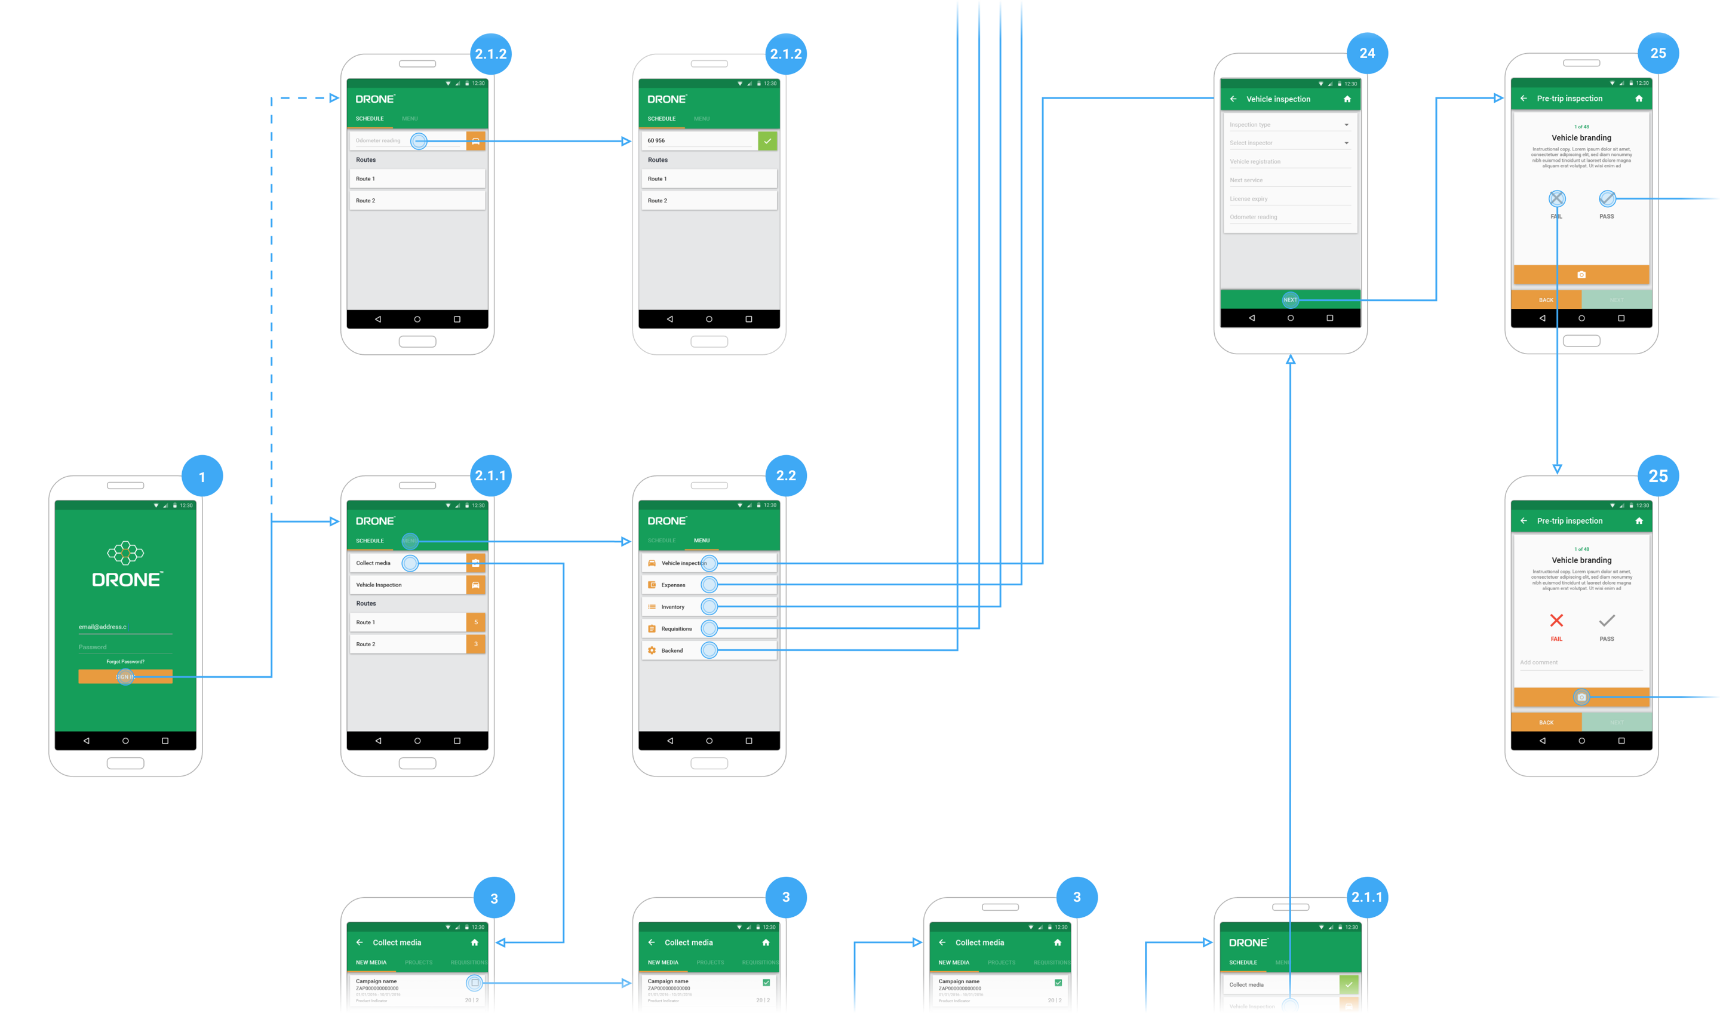This screenshot has width=1720, height=1013.
Task: Select the Vehicle inspection car icon
Action: pyautogui.click(x=650, y=563)
